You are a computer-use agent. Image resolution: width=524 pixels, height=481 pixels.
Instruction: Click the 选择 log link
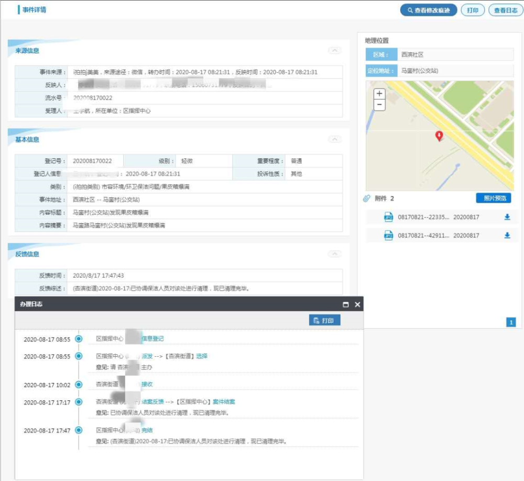tap(202, 356)
